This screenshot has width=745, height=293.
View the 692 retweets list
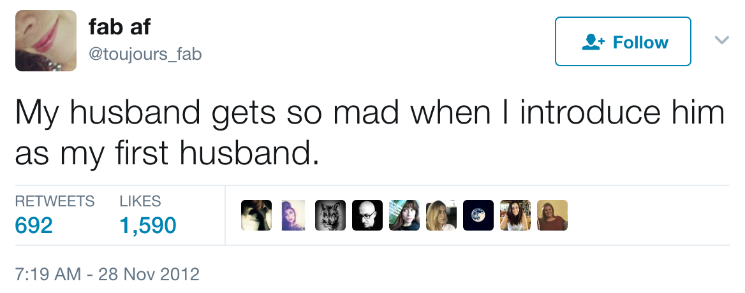pyautogui.click(x=34, y=225)
